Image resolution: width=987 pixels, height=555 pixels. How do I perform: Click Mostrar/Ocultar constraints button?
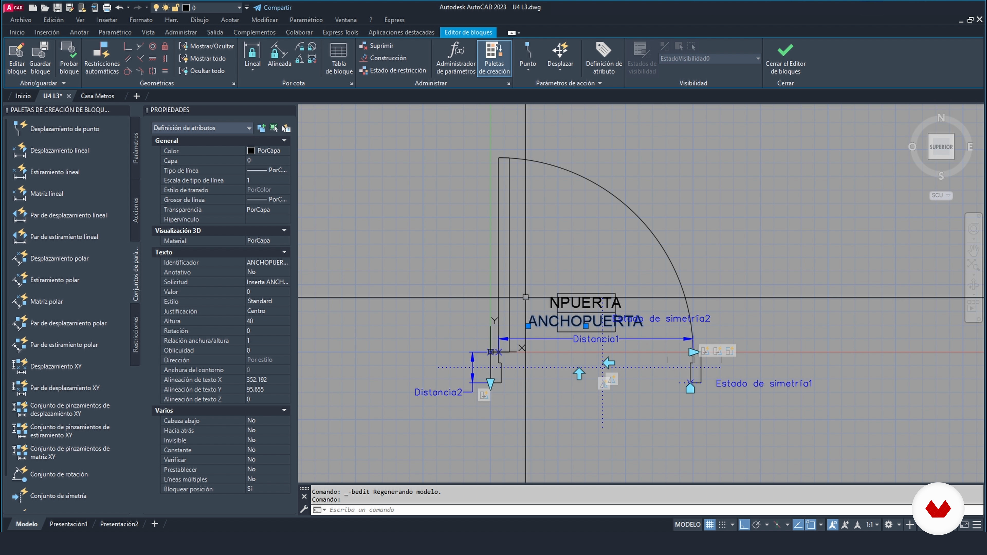[207, 46]
